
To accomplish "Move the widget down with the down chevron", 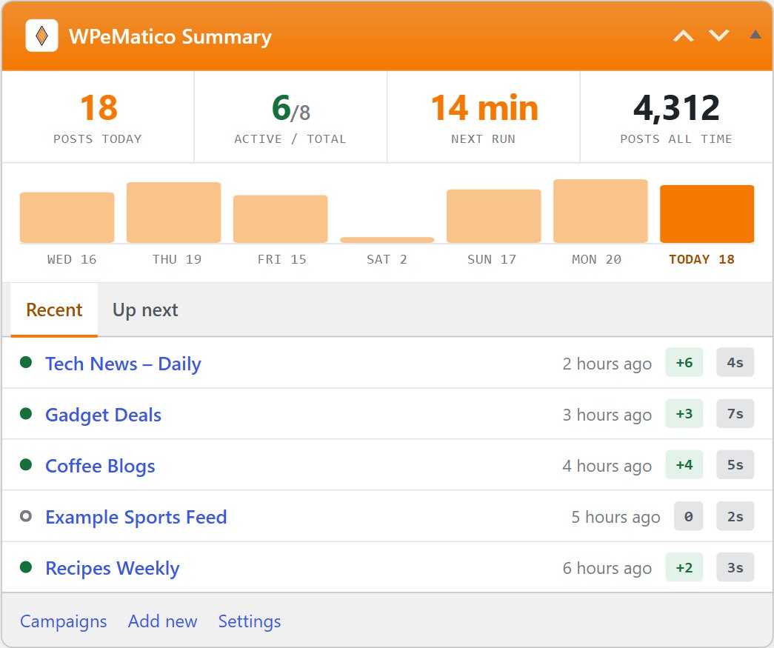I will coord(718,36).
